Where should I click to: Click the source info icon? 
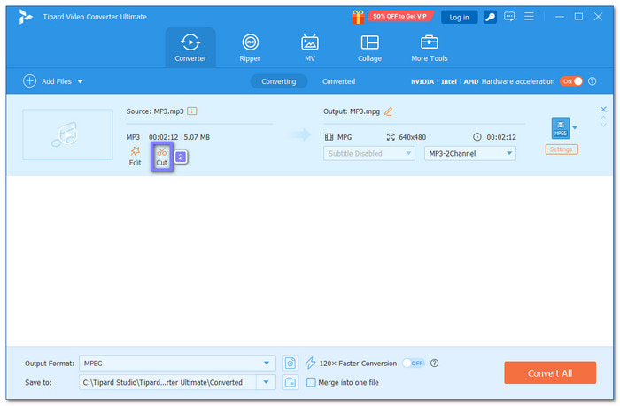click(x=192, y=111)
